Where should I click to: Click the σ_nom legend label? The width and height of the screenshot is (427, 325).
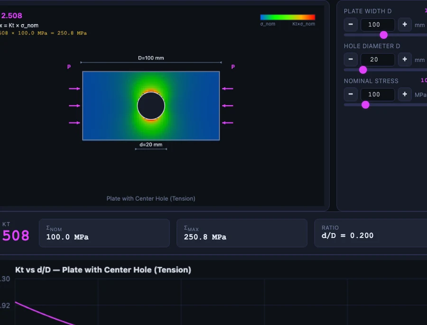(x=268, y=24)
